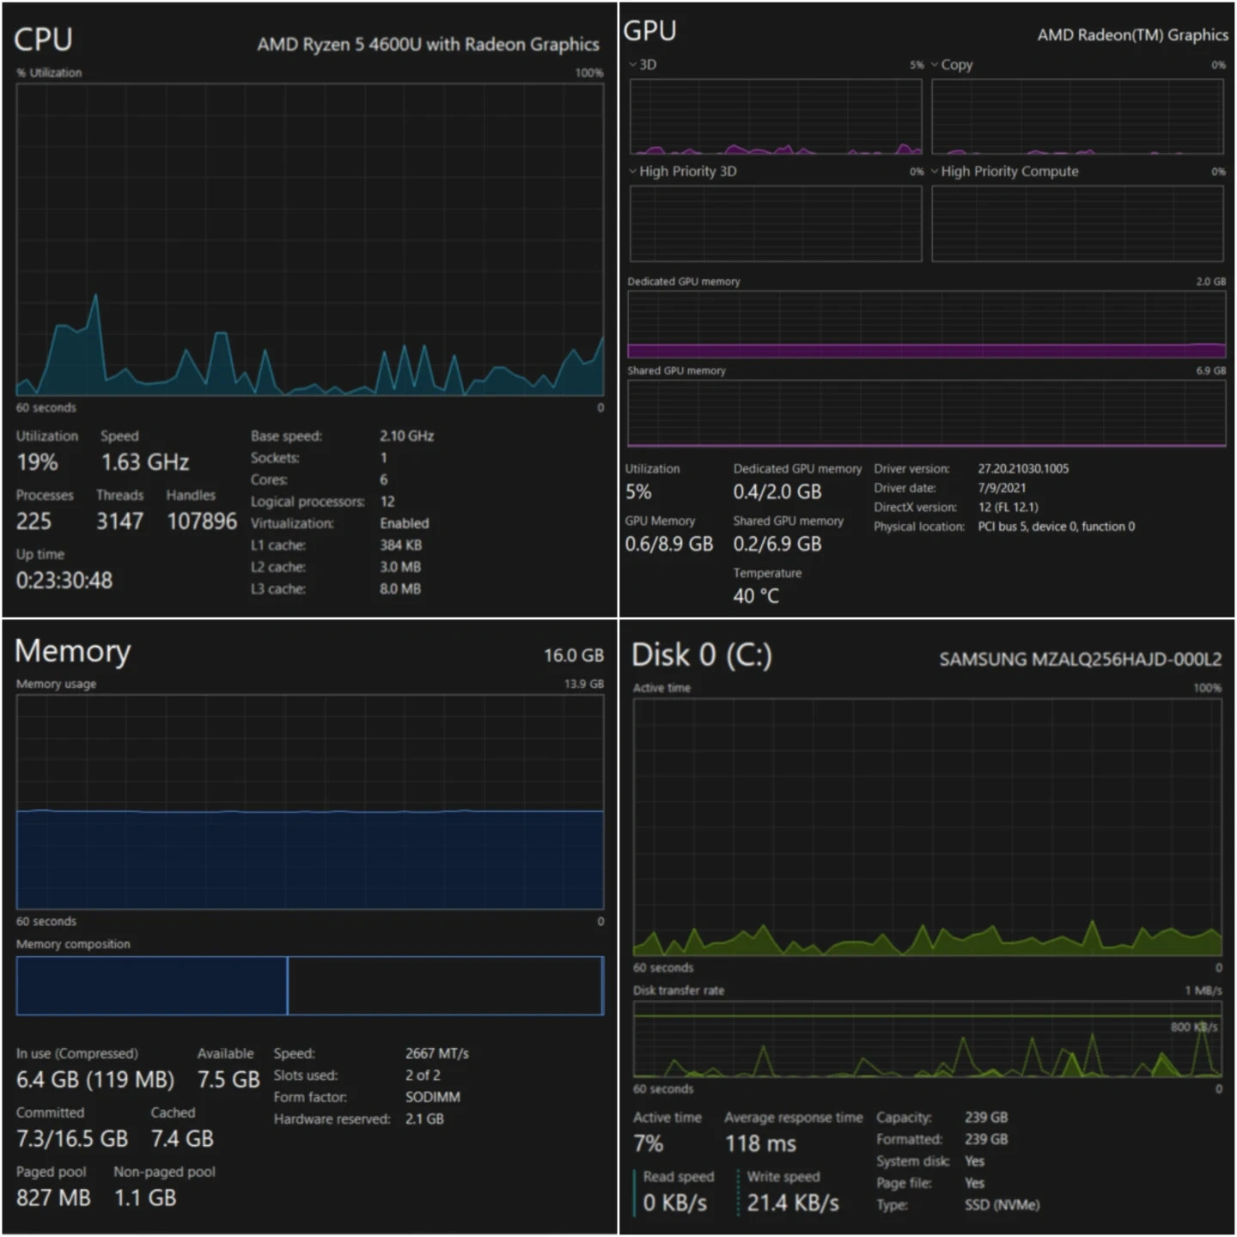Click the Dedicated GPU memory graph
The width and height of the screenshot is (1237, 1237).
[x=926, y=324]
